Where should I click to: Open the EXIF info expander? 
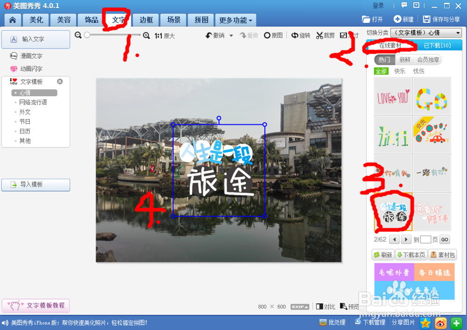pyautogui.click(x=299, y=307)
